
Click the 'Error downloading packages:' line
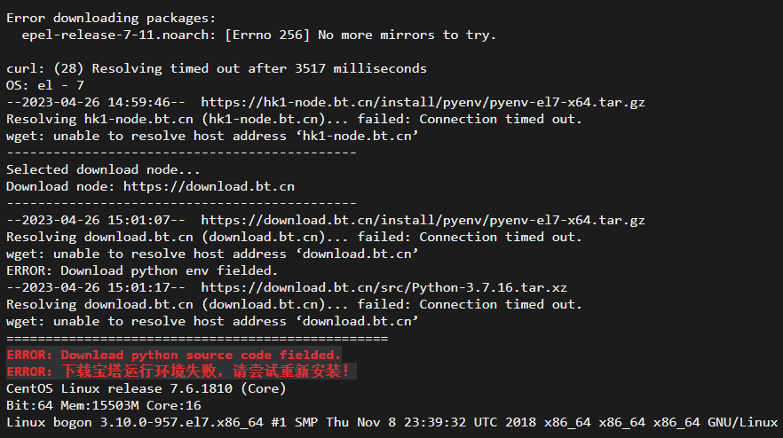[x=111, y=19]
